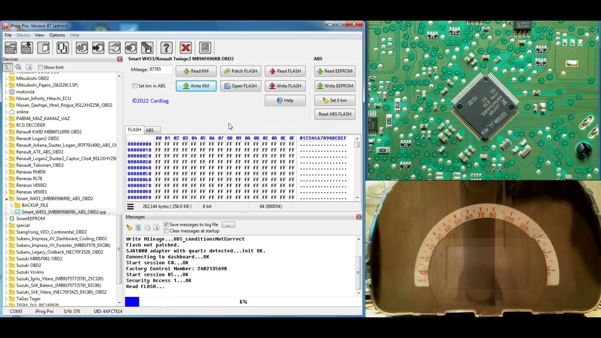
Task: Click the white-arrow document toolbar icon
Action: point(115,47)
